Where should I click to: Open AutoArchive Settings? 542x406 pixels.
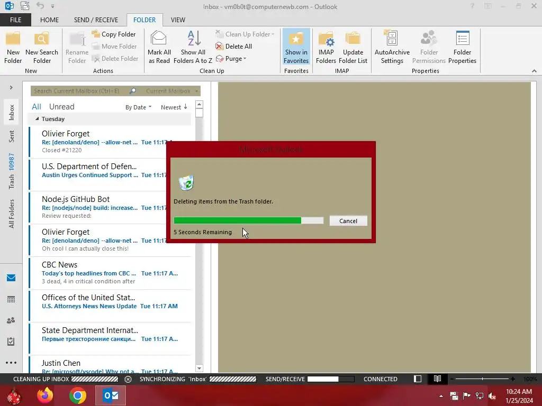tap(392, 47)
